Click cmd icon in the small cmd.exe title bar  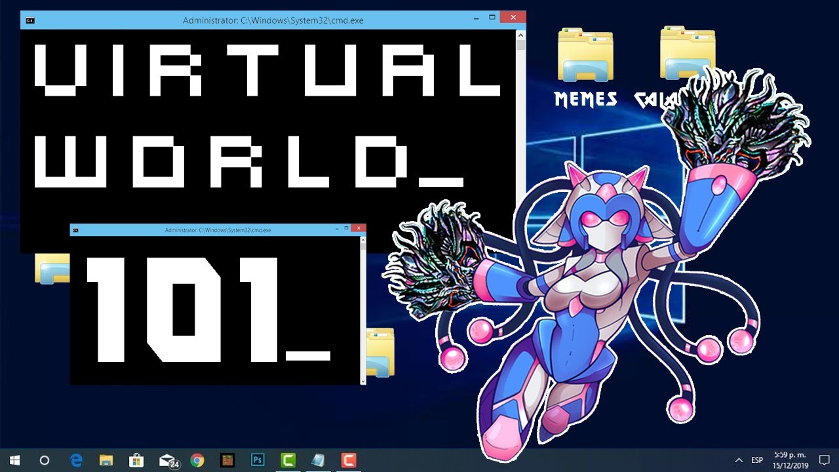(x=76, y=230)
